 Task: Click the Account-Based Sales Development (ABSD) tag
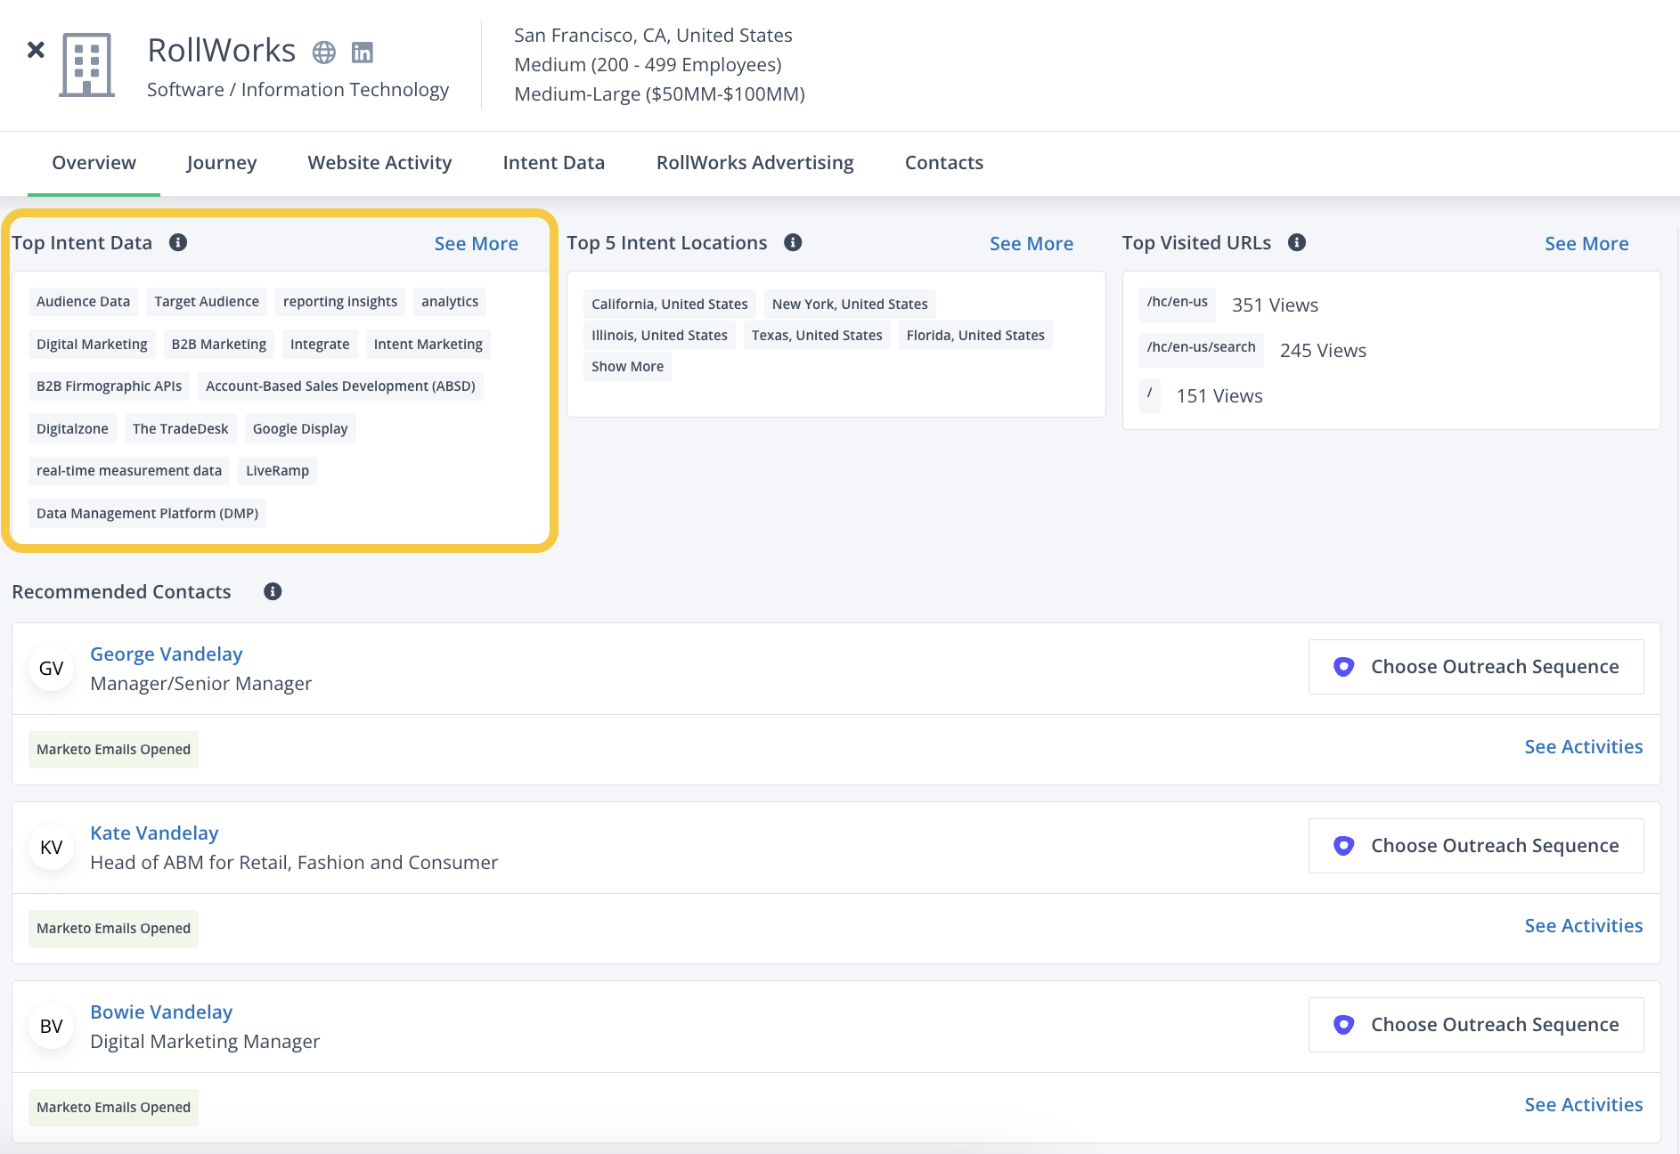click(340, 386)
